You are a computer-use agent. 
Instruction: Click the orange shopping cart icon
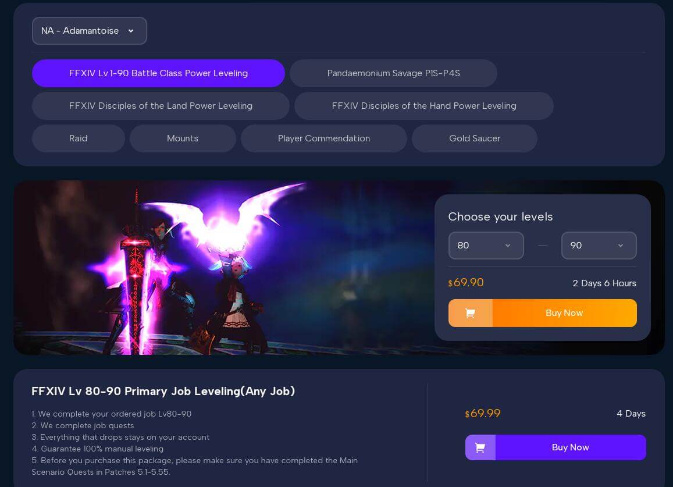click(470, 313)
